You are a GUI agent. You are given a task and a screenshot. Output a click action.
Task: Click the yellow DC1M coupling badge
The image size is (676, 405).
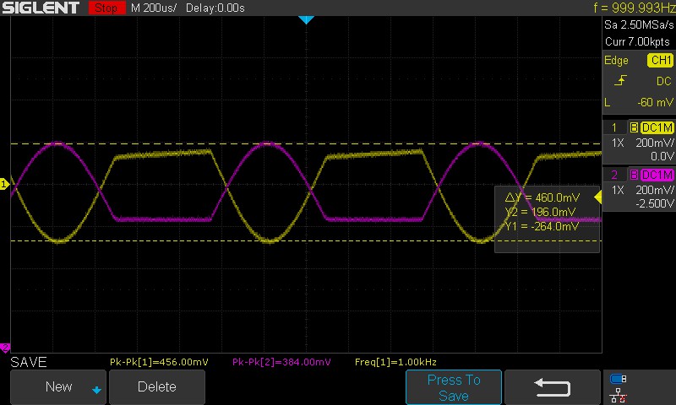[657, 127]
